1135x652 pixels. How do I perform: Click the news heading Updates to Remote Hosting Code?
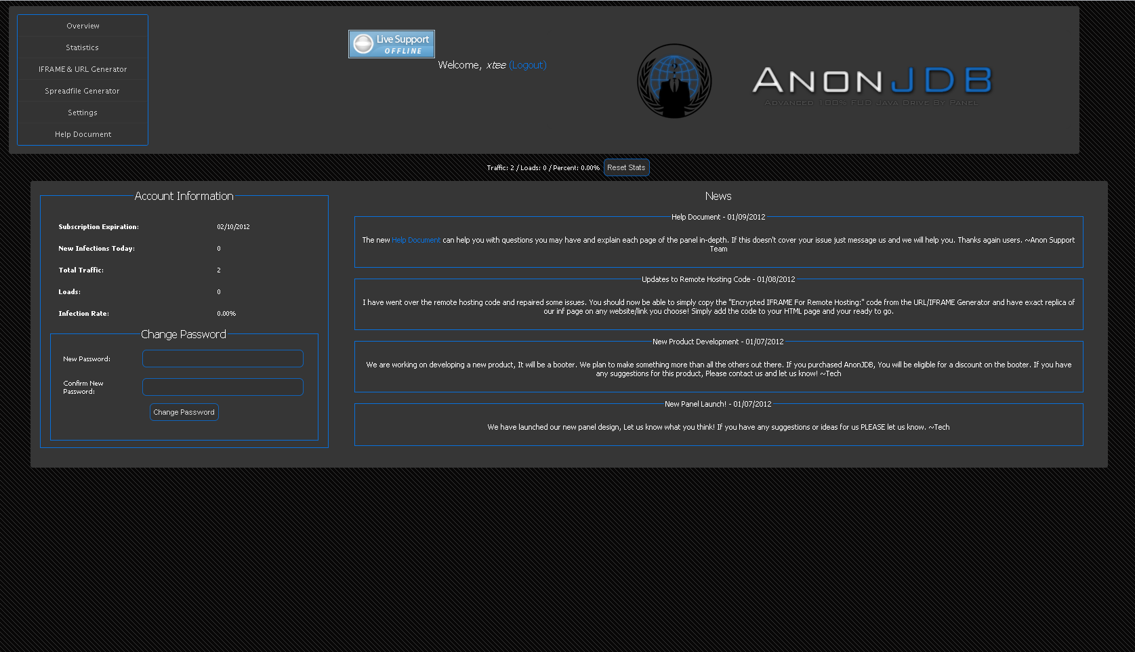(x=718, y=279)
